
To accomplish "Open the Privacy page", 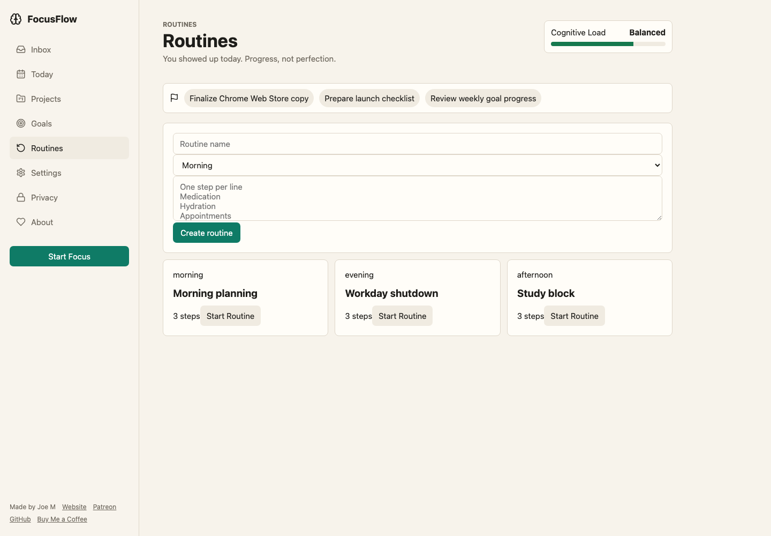I will coord(69,197).
